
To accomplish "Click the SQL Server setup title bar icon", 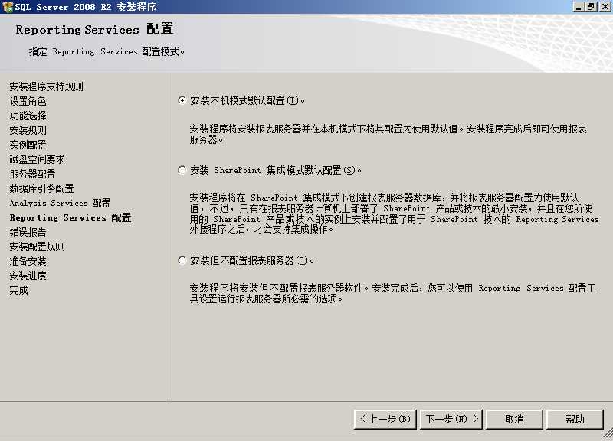I will tap(8, 7).
